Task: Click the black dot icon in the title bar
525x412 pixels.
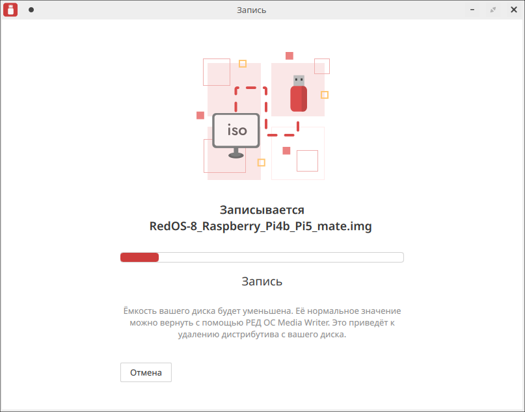Action: [31, 10]
